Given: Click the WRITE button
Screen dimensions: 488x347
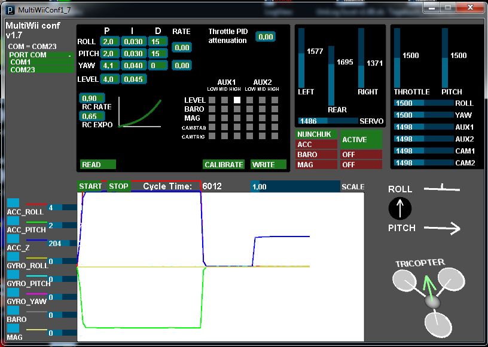Looking at the screenshot, I should (269, 164).
